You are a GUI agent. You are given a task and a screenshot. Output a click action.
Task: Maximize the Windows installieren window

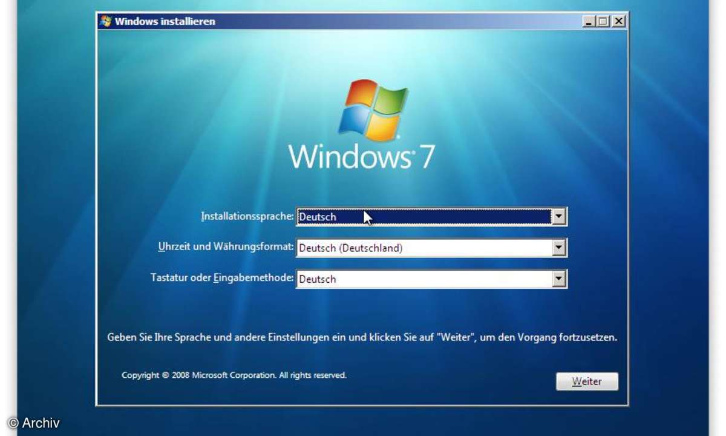tap(603, 21)
